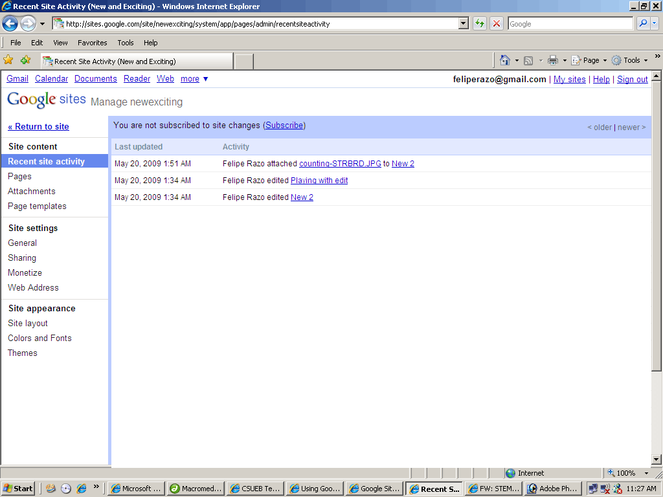Click the Add to Favorites icon
The height and width of the screenshot is (497, 663).
pyautogui.click(x=25, y=60)
